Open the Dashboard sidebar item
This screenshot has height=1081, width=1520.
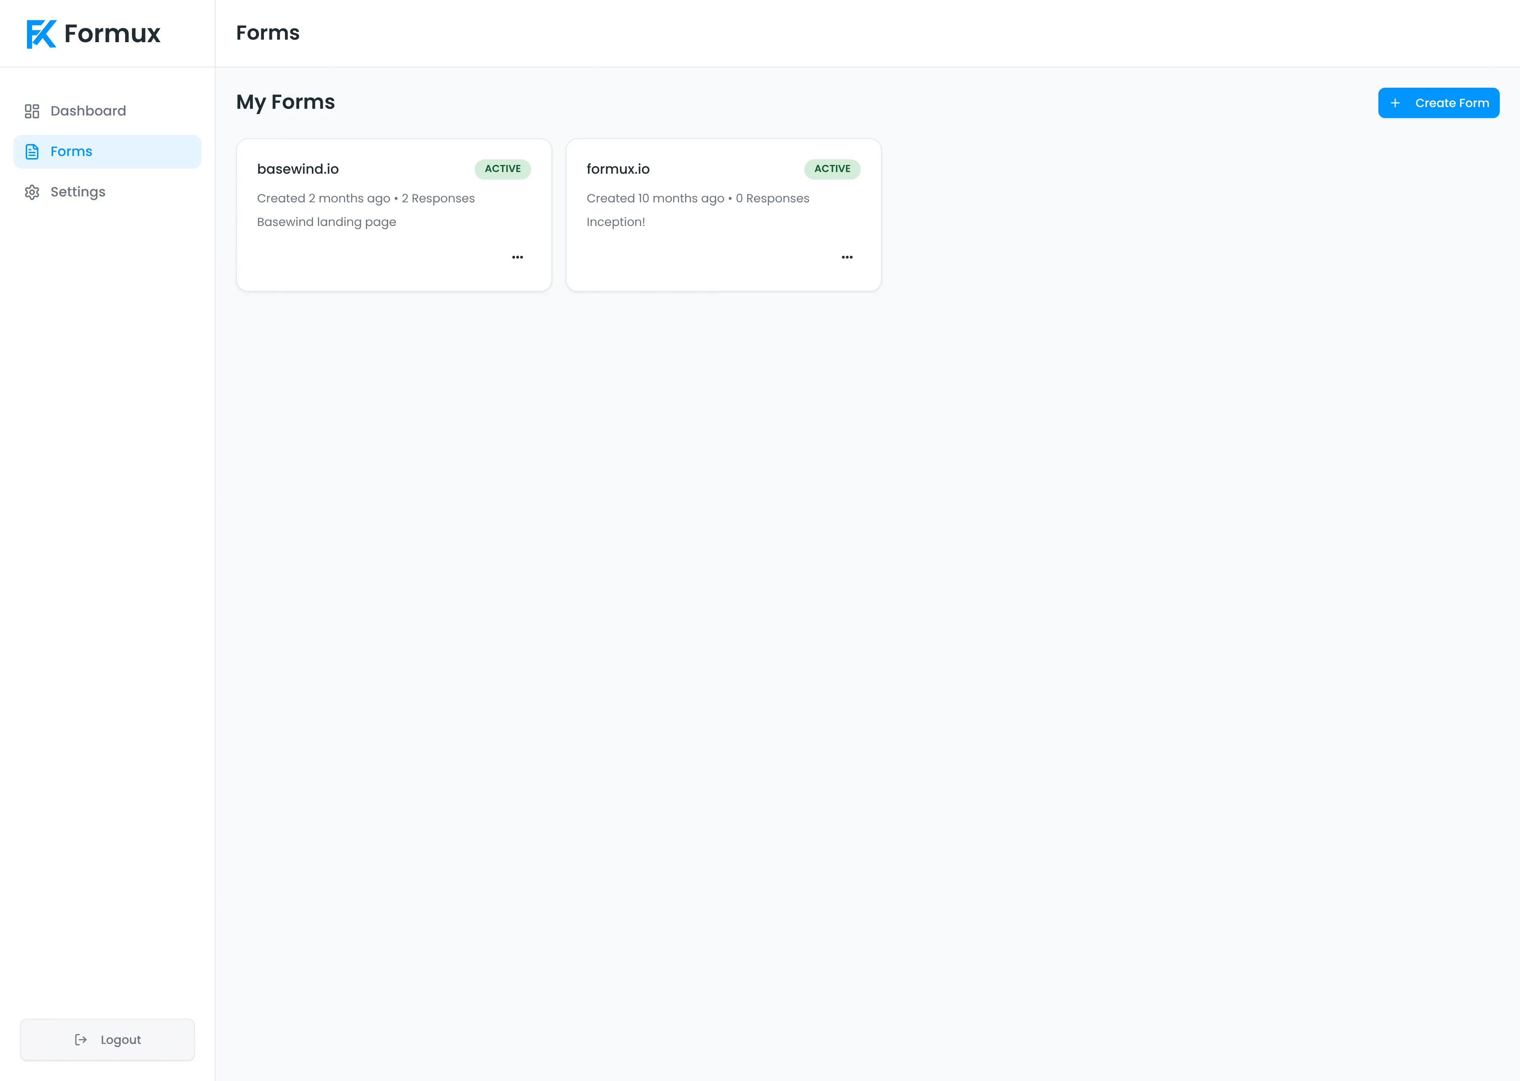tap(107, 111)
